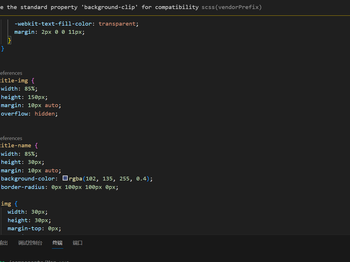Click the title-name selector name
350x262 pixels.
point(15,145)
